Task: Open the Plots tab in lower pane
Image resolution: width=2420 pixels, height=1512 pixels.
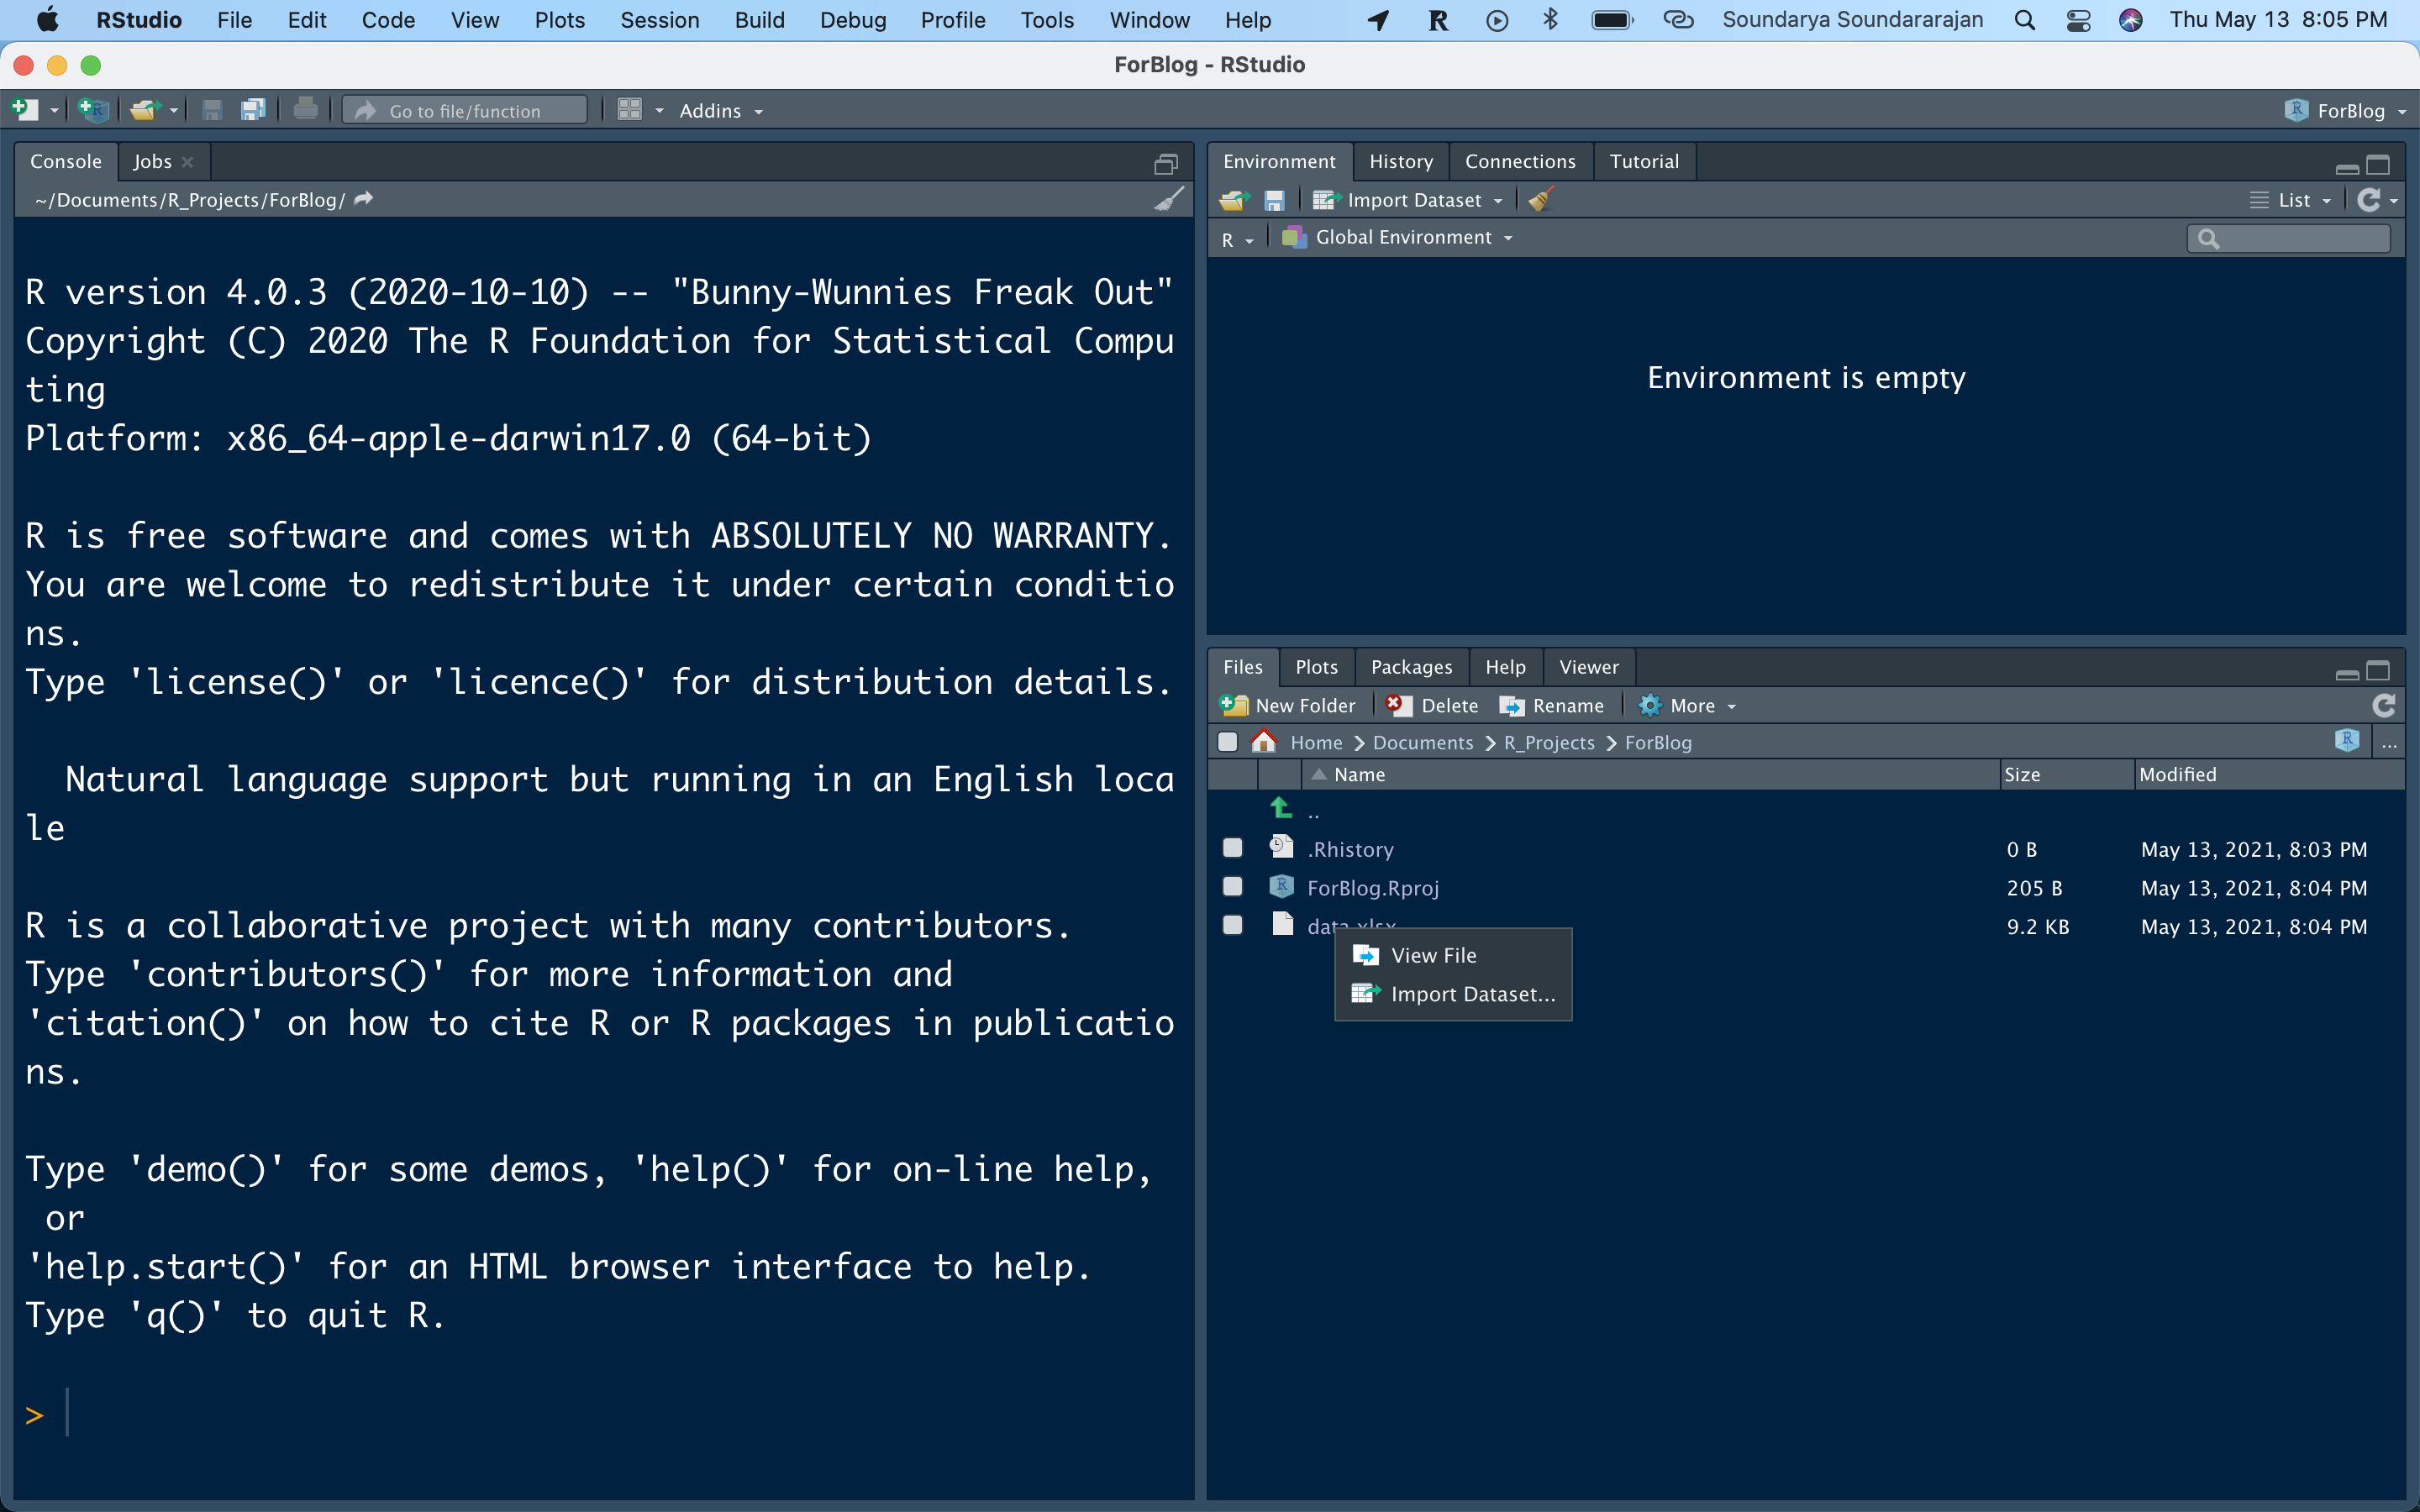Action: coord(1316,667)
